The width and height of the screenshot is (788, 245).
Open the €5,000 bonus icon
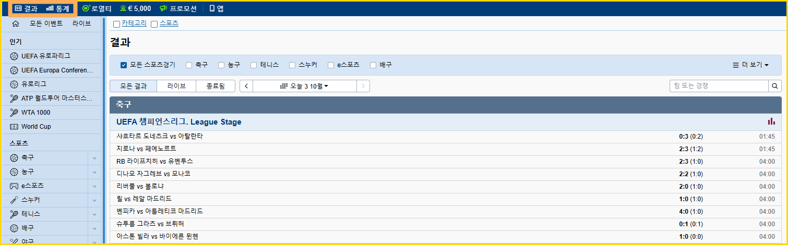(x=123, y=8)
